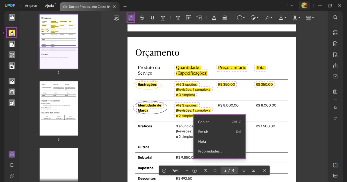This screenshot has height=182, width=347.
Task: Choose Excluir in the context menu
Action: tap(219, 132)
